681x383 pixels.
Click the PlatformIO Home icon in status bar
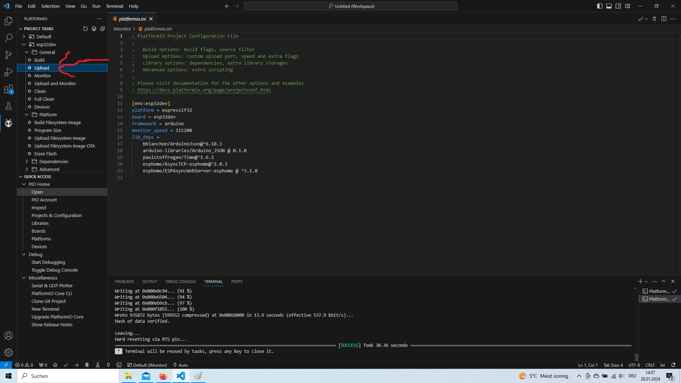coord(55,365)
